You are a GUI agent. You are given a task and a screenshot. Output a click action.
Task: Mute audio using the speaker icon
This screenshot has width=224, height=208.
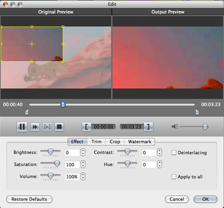(x=175, y=127)
